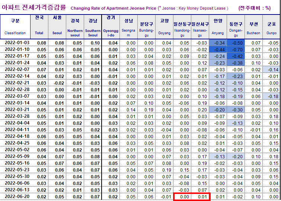Select Ilsandong-gu value 0.08 in 2022-04-25 row
The width and height of the screenshot is (281, 201).
pyautogui.click(x=185, y=143)
